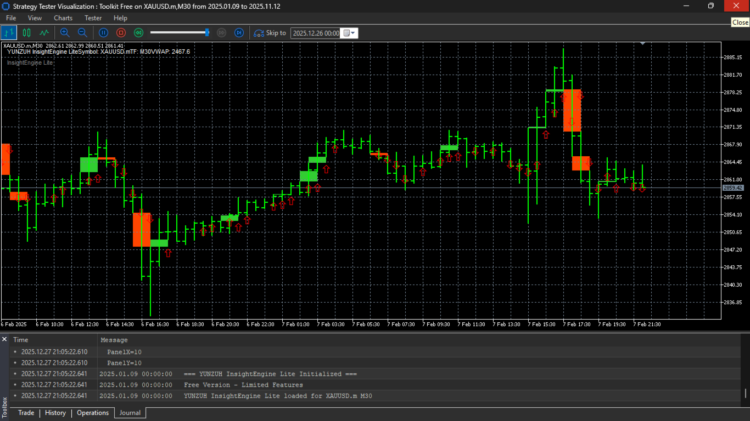Click the 6 Feb 16:30 time axis label

click(x=155, y=325)
